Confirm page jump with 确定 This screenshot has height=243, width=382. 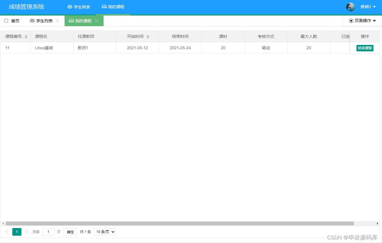[70, 232]
